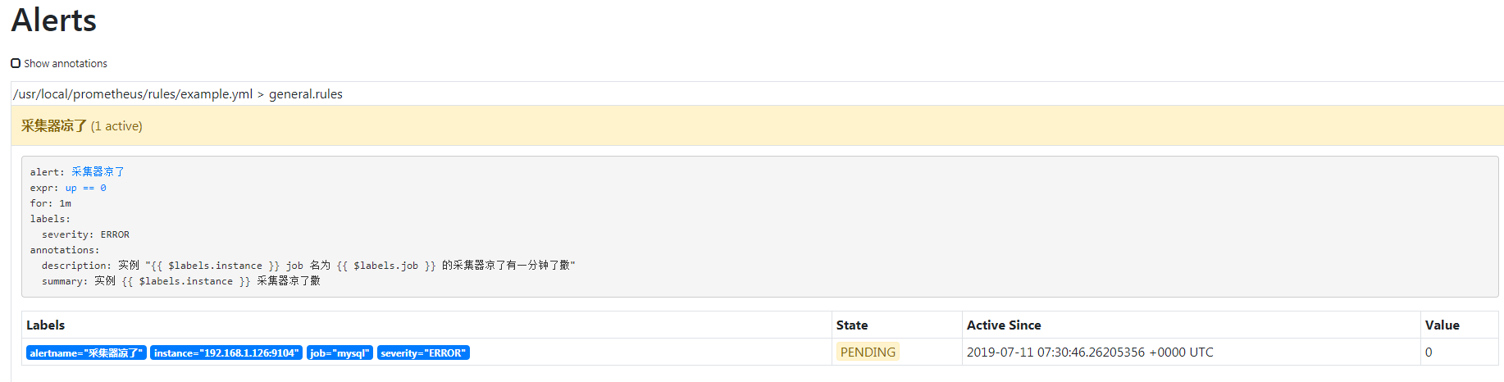This screenshot has width=1504, height=382.
Task: Click the instance="192.168.1.126:9104" label badge
Action: (x=226, y=353)
